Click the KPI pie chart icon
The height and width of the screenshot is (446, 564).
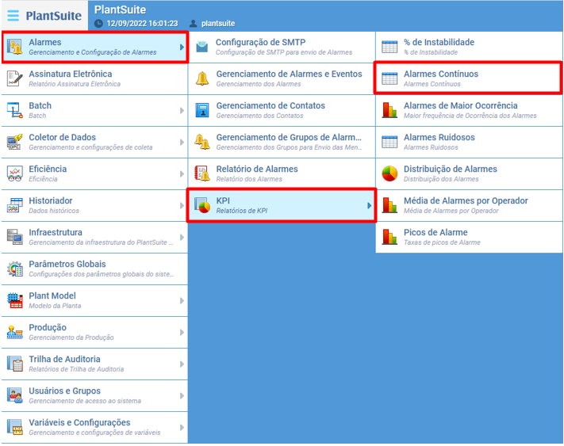202,205
